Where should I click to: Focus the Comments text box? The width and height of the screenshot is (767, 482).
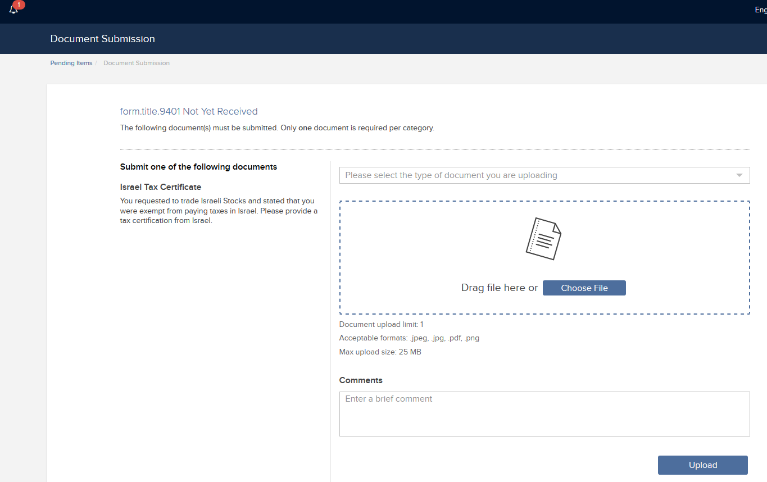coord(544,414)
